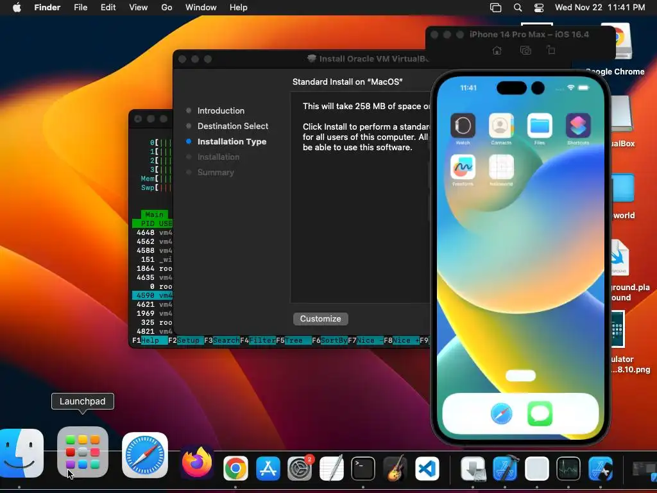Open Finder from the Dock
657x493 pixels.
21,453
